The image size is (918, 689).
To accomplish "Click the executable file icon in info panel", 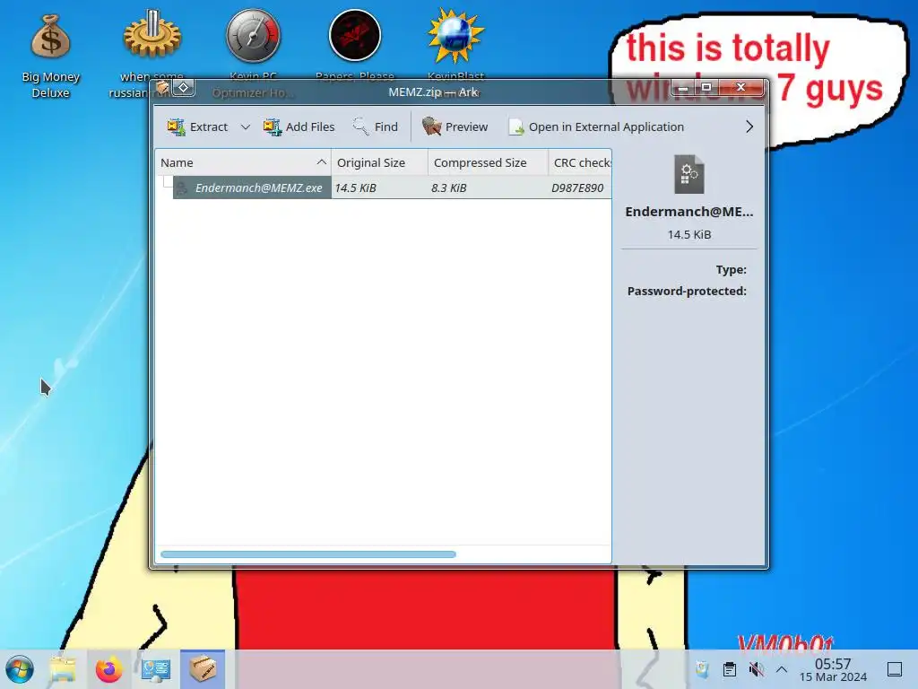I will (x=689, y=174).
